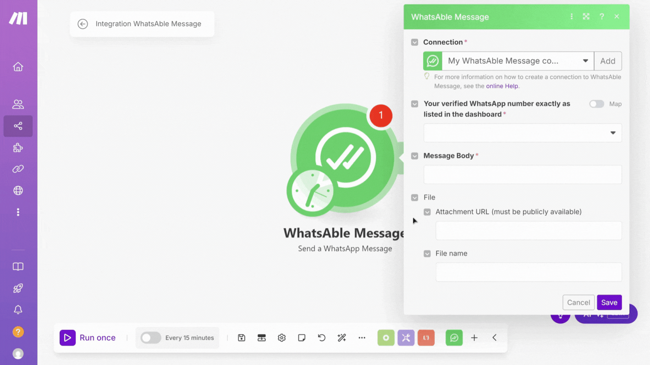The image size is (650, 365).
Task: Toggle the File section checkbox
Action: coord(415,197)
